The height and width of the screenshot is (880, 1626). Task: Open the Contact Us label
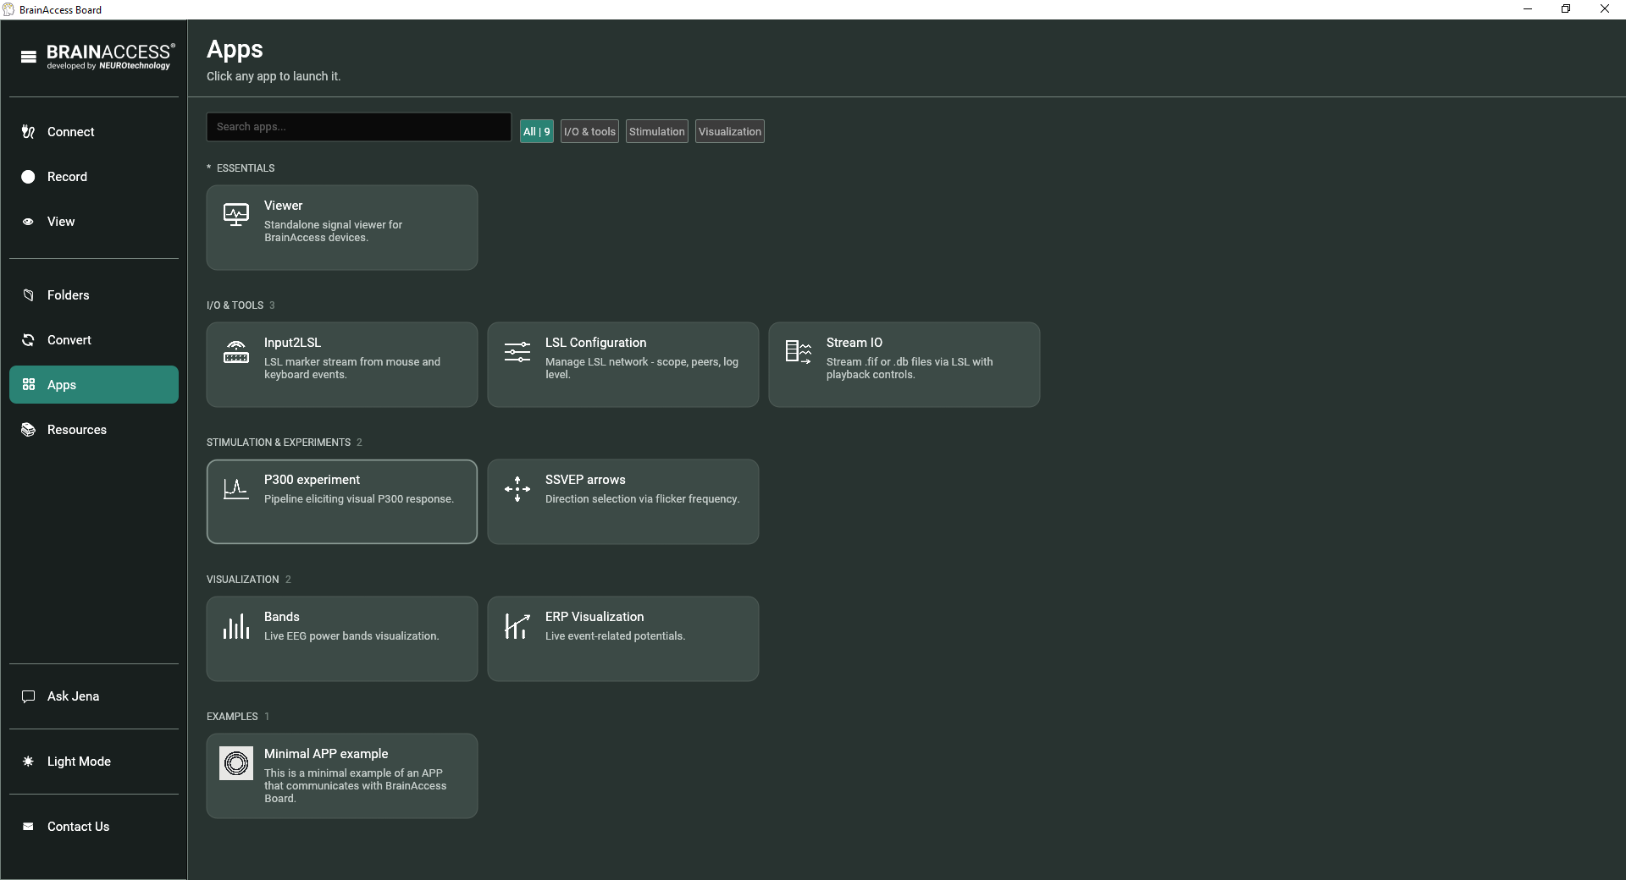pyautogui.click(x=79, y=827)
